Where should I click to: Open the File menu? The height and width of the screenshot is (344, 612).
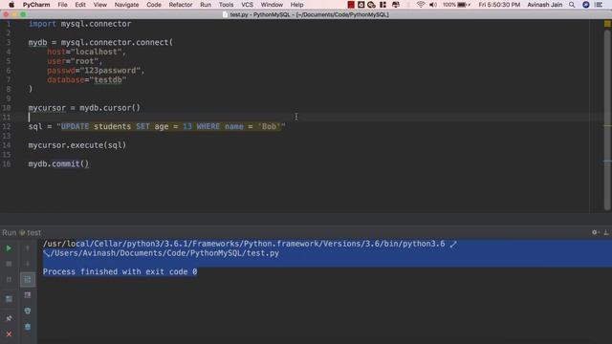pyautogui.click(x=62, y=5)
